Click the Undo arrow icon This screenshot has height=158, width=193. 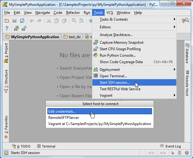(x=32, y=21)
